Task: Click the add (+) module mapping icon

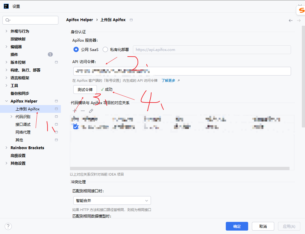Action: (75, 111)
